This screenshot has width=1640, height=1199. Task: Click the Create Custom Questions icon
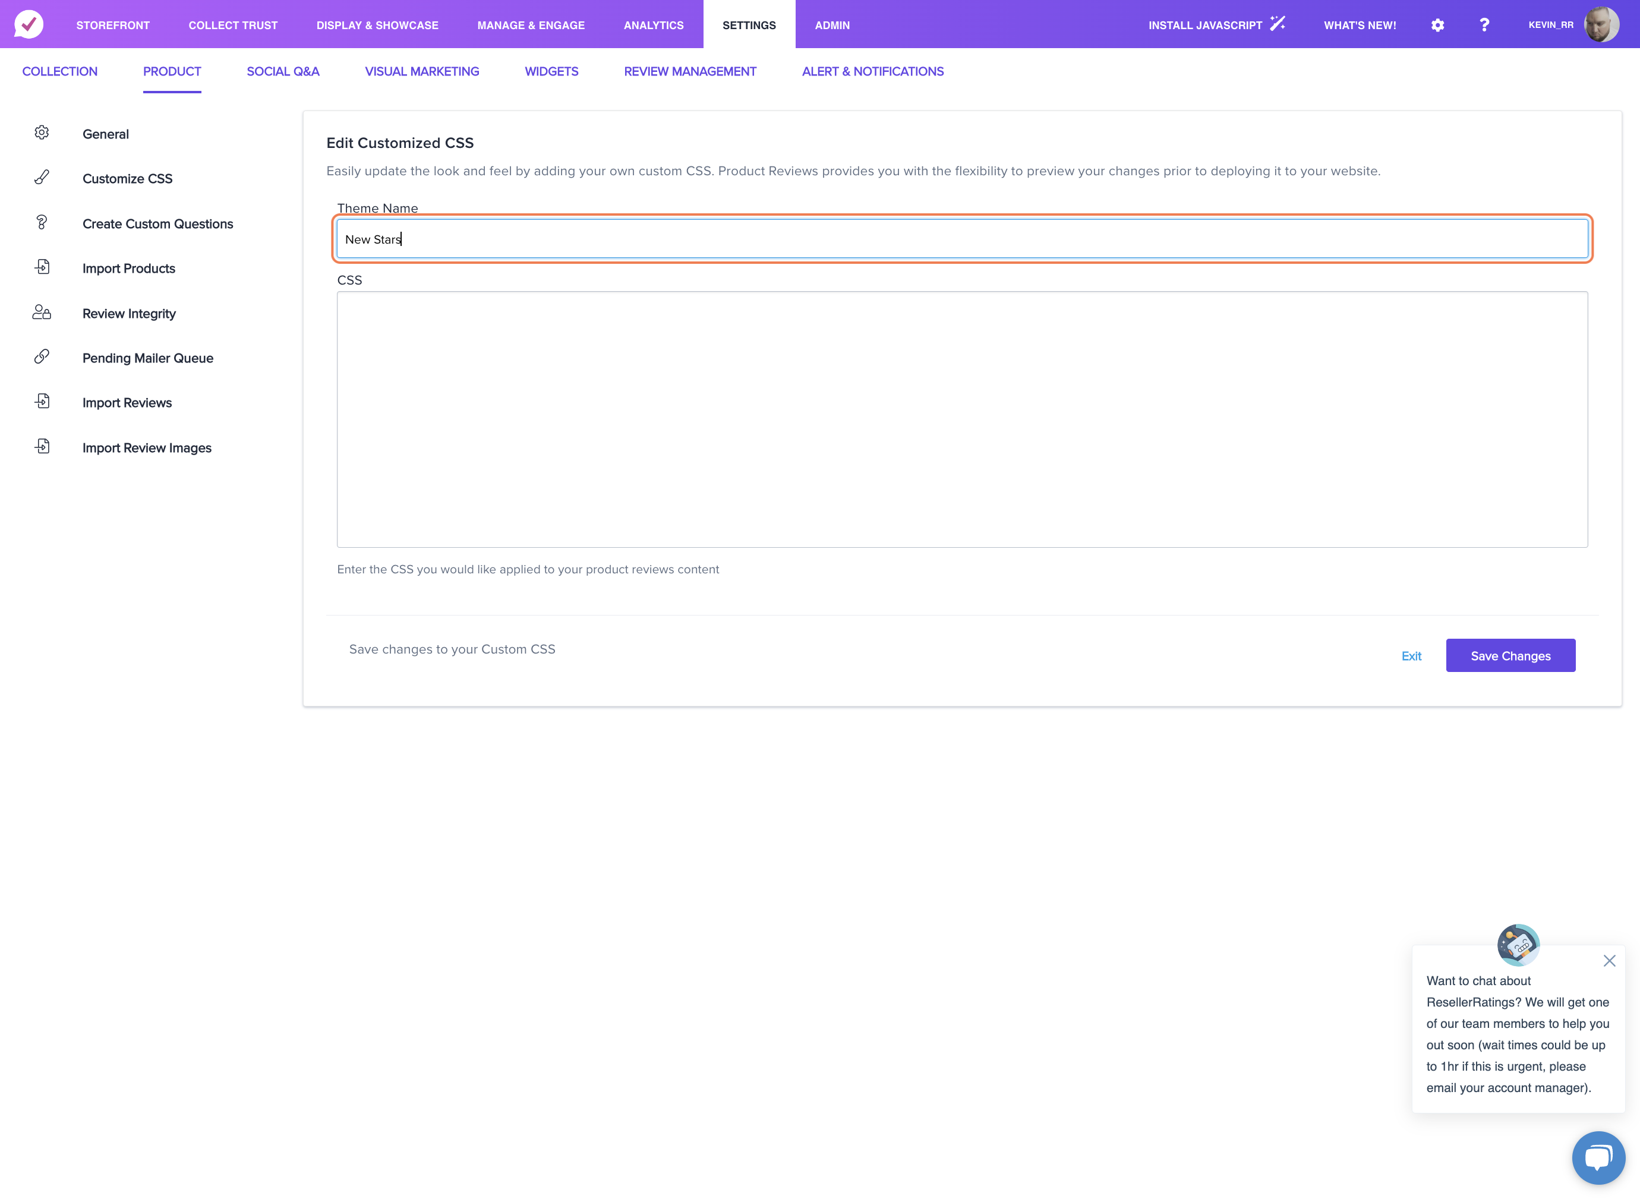click(x=42, y=222)
